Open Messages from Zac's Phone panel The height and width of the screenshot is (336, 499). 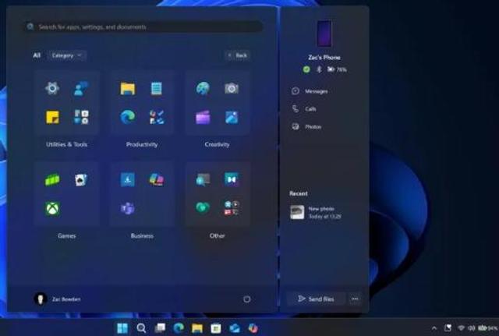310,91
